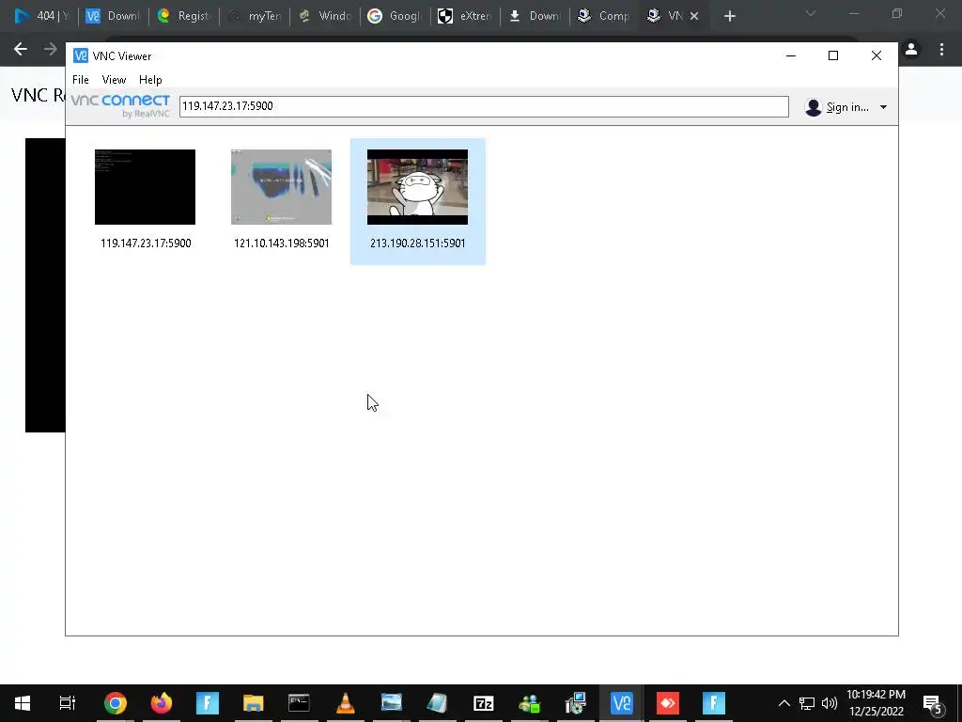
Task: Open the taskbar clock and date
Action: (877, 703)
